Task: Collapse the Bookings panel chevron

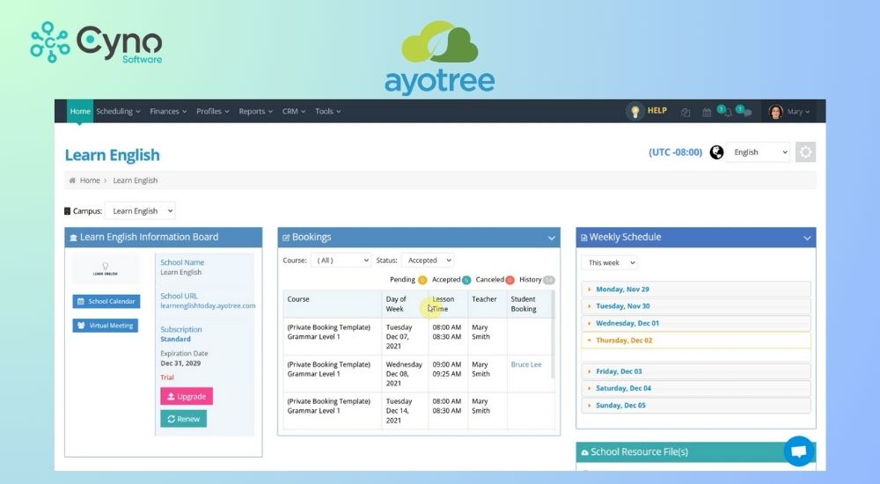Action: point(551,238)
